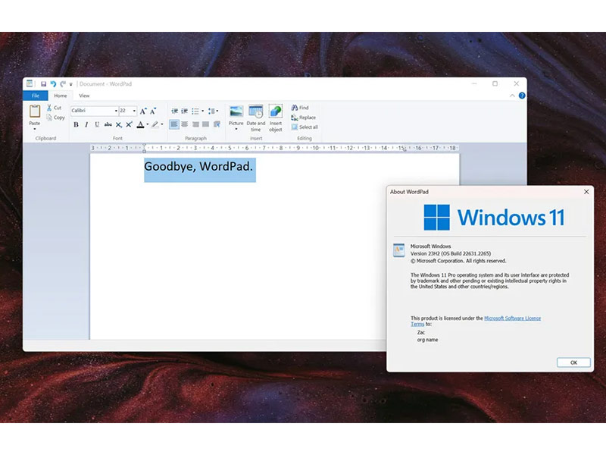Image resolution: width=606 pixels, height=455 pixels.
Task: Open the File menu
Action: click(36, 96)
